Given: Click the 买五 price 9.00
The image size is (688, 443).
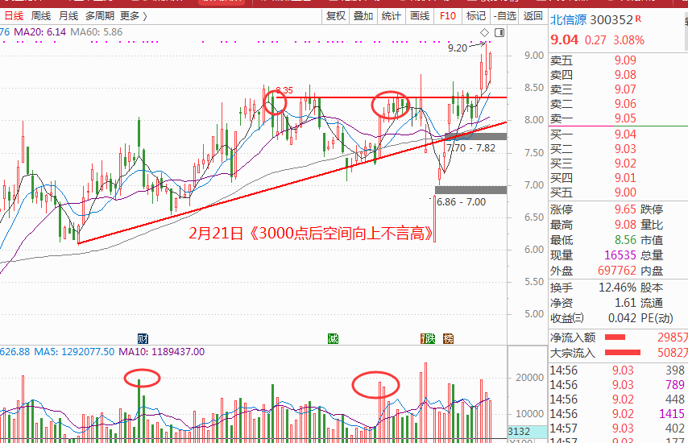Looking at the screenshot, I should [x=625, y=193].
